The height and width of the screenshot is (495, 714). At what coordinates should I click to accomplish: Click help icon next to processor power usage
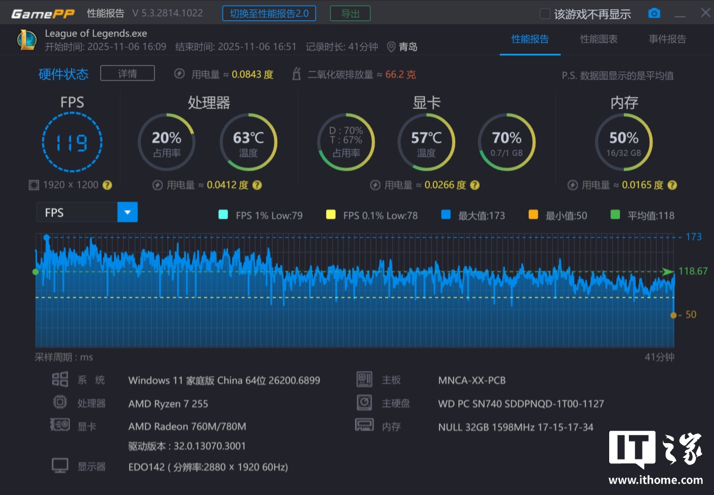257,185
